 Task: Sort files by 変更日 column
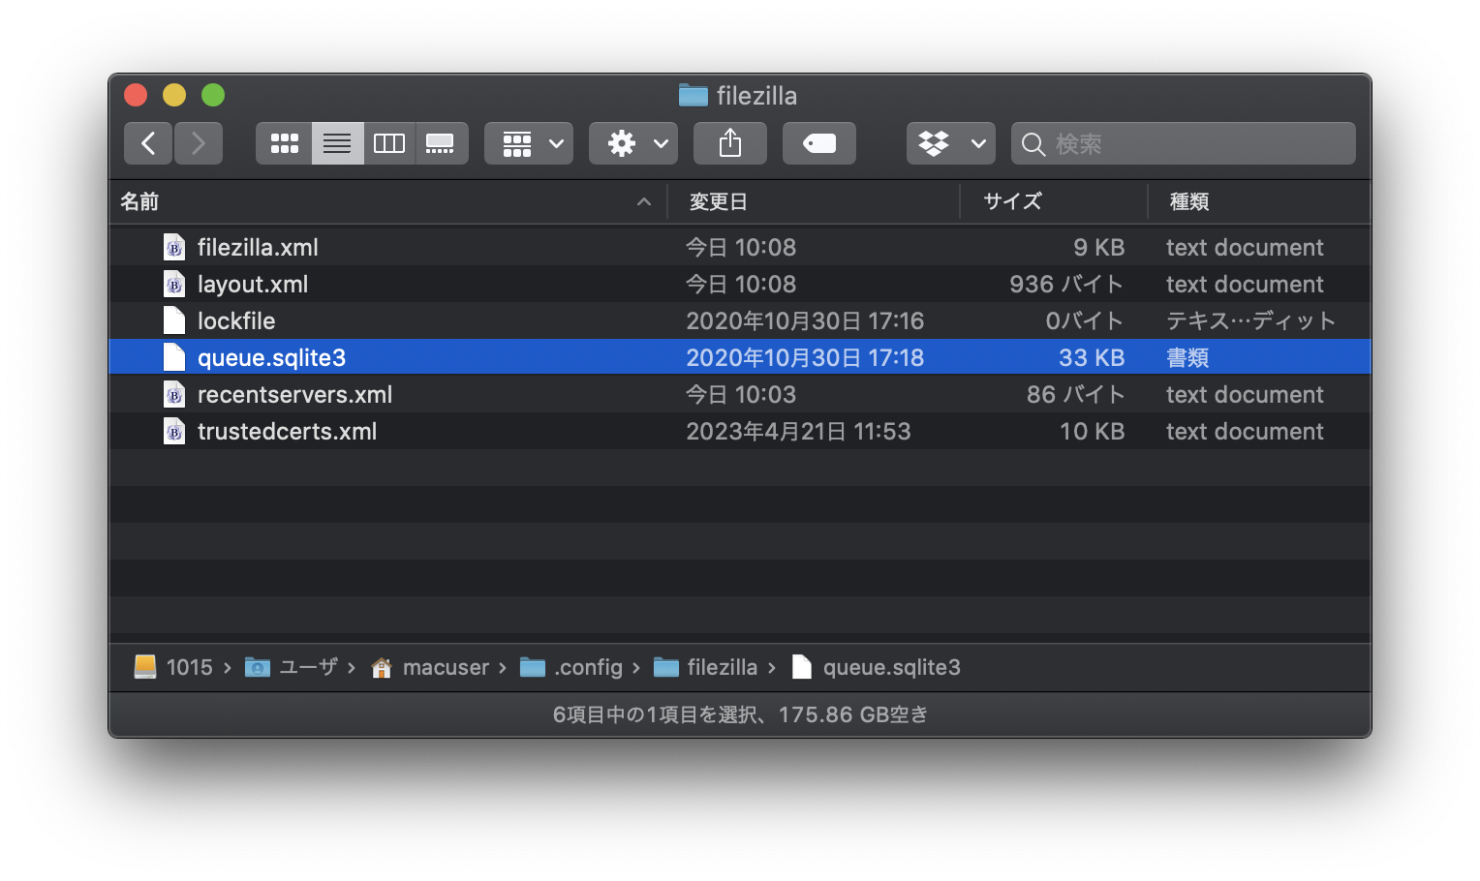(x=718, y=201)
